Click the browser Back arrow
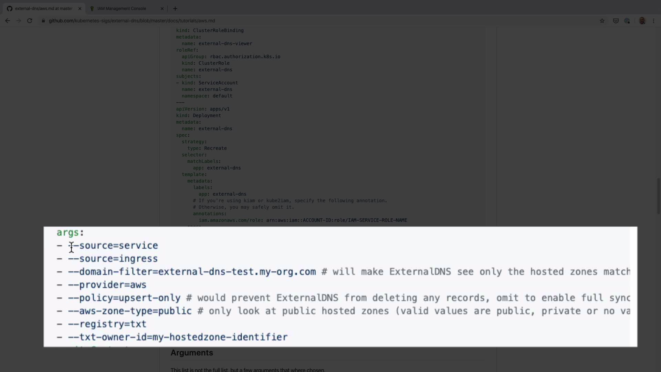 pos(7,21)
